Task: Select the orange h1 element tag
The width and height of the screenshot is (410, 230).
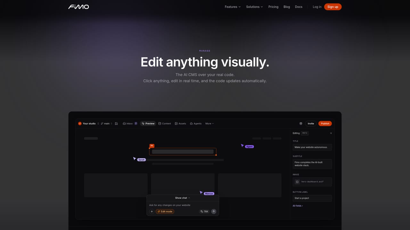Action: pos(152,146)
